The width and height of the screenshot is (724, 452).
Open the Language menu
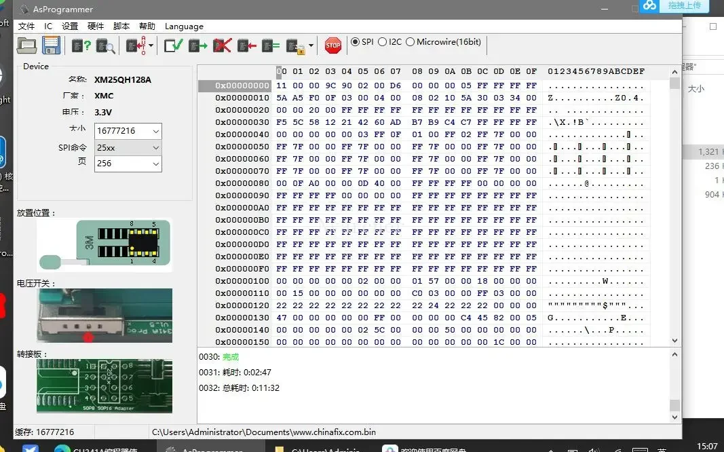(184, 26)
